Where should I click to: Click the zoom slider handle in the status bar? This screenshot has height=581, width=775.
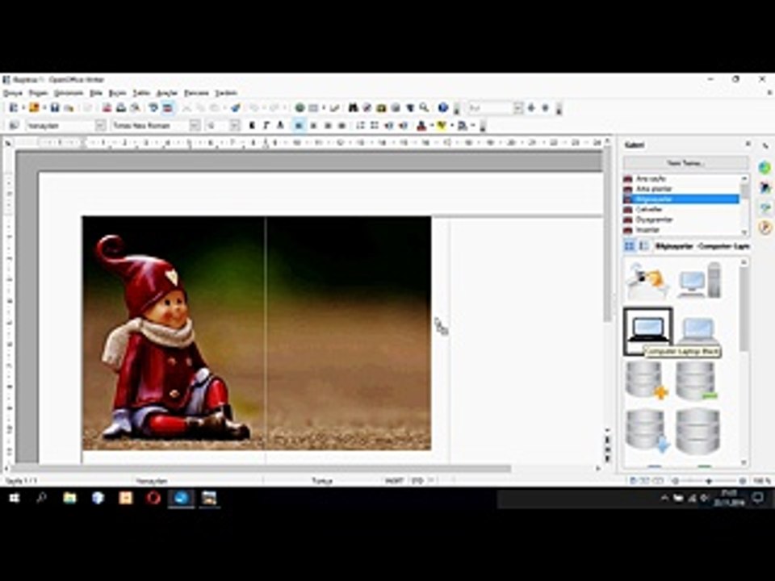[x=709, y=480]
